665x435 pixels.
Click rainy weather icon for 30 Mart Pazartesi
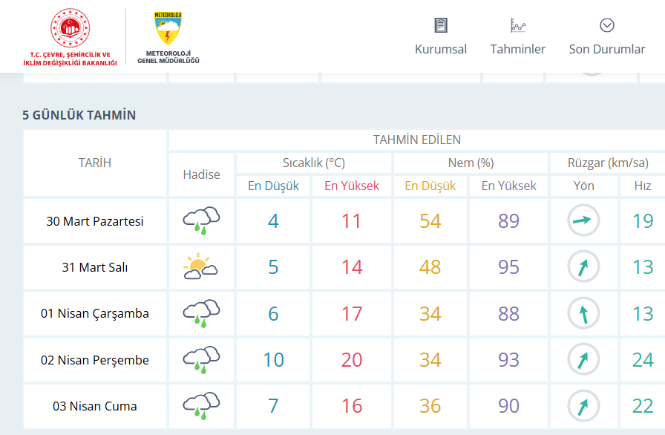[x=201, y=220]
